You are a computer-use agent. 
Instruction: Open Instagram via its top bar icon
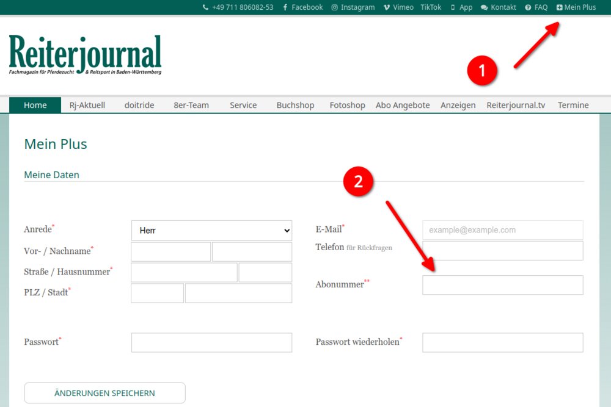click(x=334, y=7)
